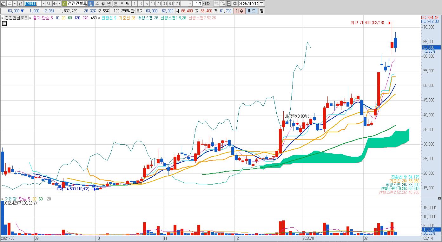Switch to 월 monthly chart period

103,3
